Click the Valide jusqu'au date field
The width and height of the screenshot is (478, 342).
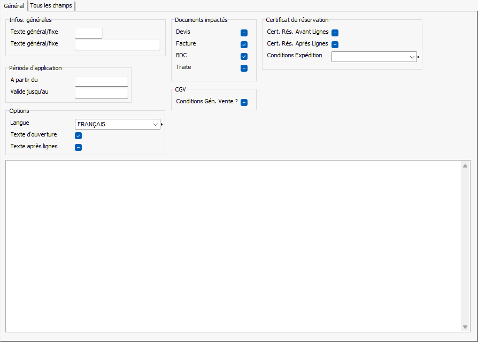[x=101, y=93]
